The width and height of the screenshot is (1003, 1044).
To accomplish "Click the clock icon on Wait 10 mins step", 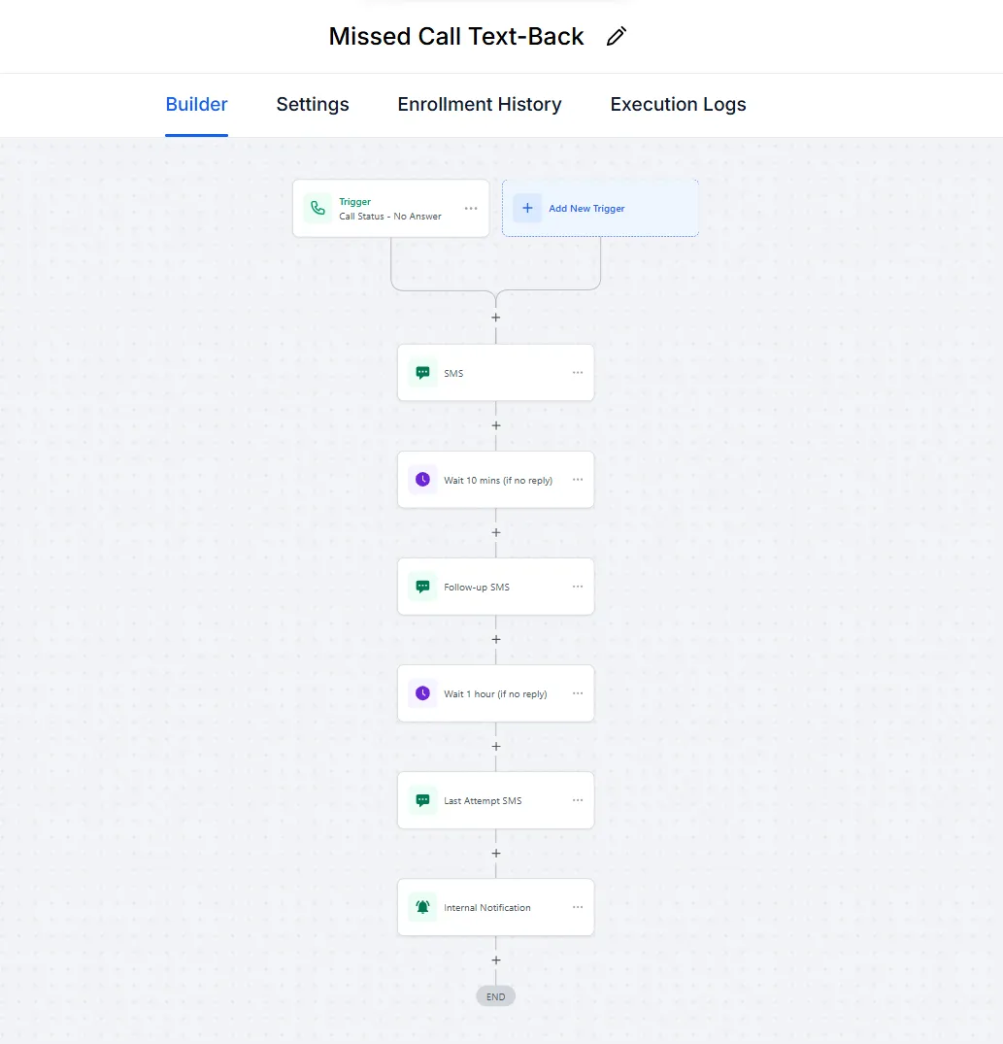I will pos(422,480).
